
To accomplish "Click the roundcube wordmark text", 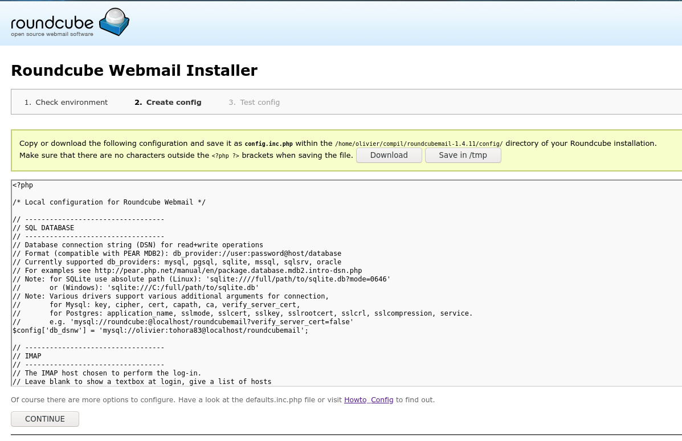I will [x=52, y=22].
